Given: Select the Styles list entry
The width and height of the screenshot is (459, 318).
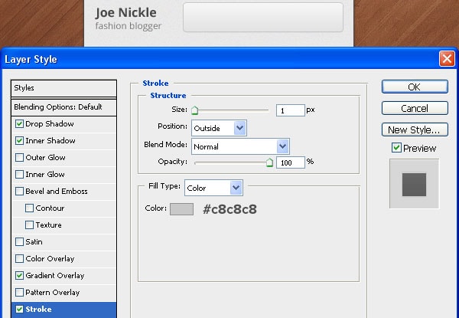Looking at the screenshot, I should pyautogui.click(x=63, y=88).
